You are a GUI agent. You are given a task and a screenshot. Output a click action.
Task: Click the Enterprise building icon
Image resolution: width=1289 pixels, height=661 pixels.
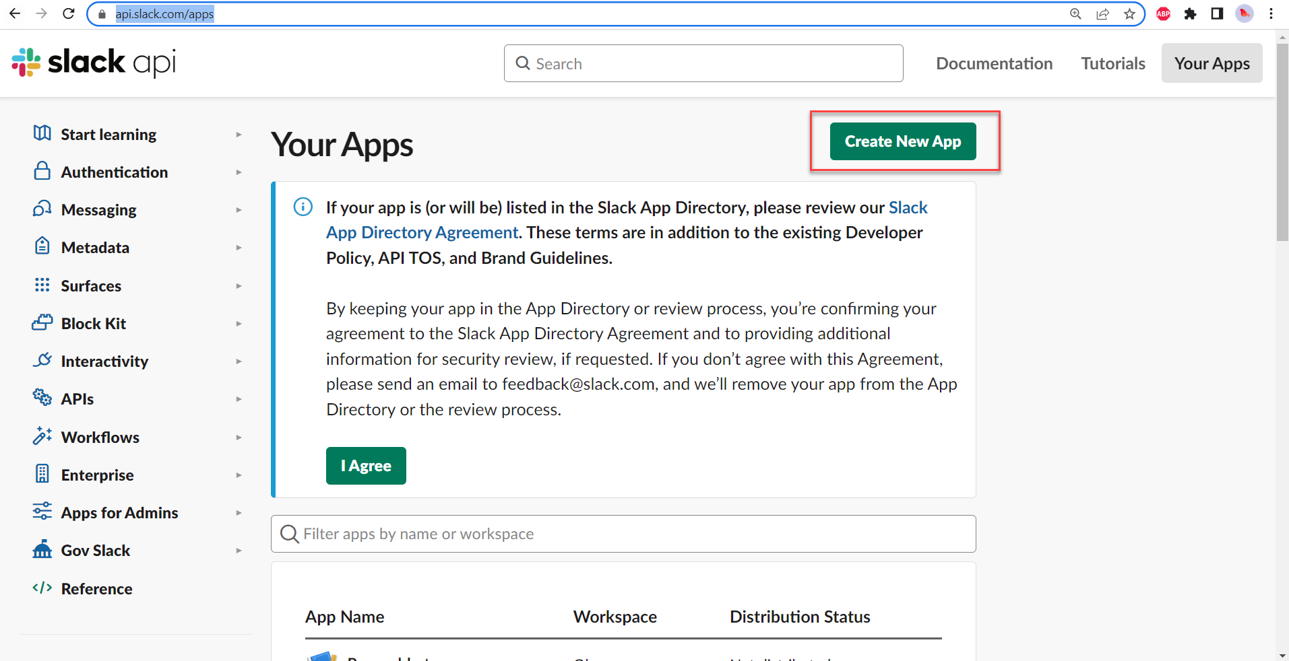(x=42, y=474)
